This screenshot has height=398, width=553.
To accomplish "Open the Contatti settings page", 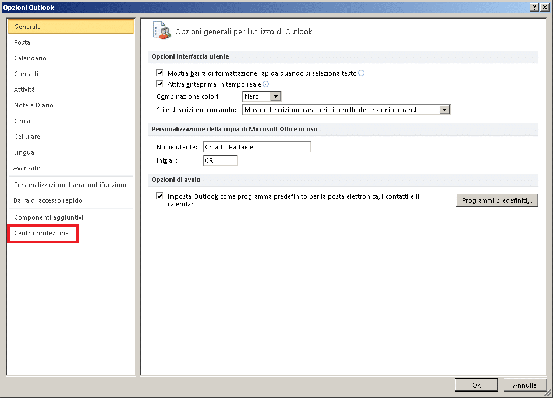I will 71,74.
